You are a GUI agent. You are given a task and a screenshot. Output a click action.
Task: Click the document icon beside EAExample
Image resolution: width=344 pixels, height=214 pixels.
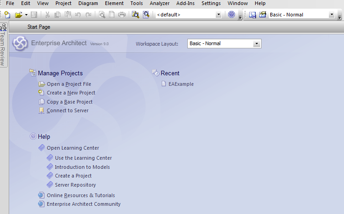[164, 84]
